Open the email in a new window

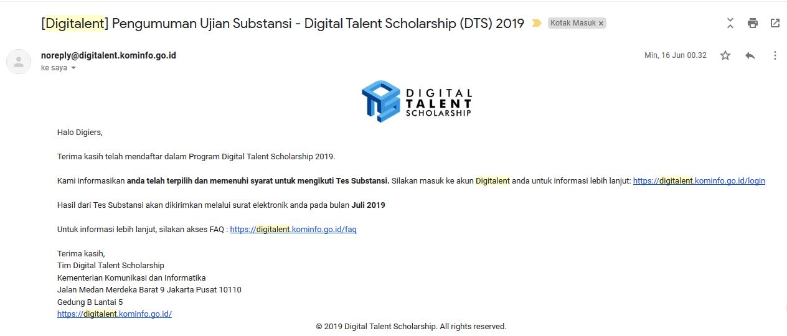(x=775, y=24)
